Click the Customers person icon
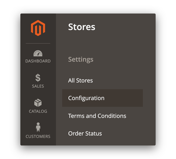Screen dimensions: 176x159 [38, 127]
